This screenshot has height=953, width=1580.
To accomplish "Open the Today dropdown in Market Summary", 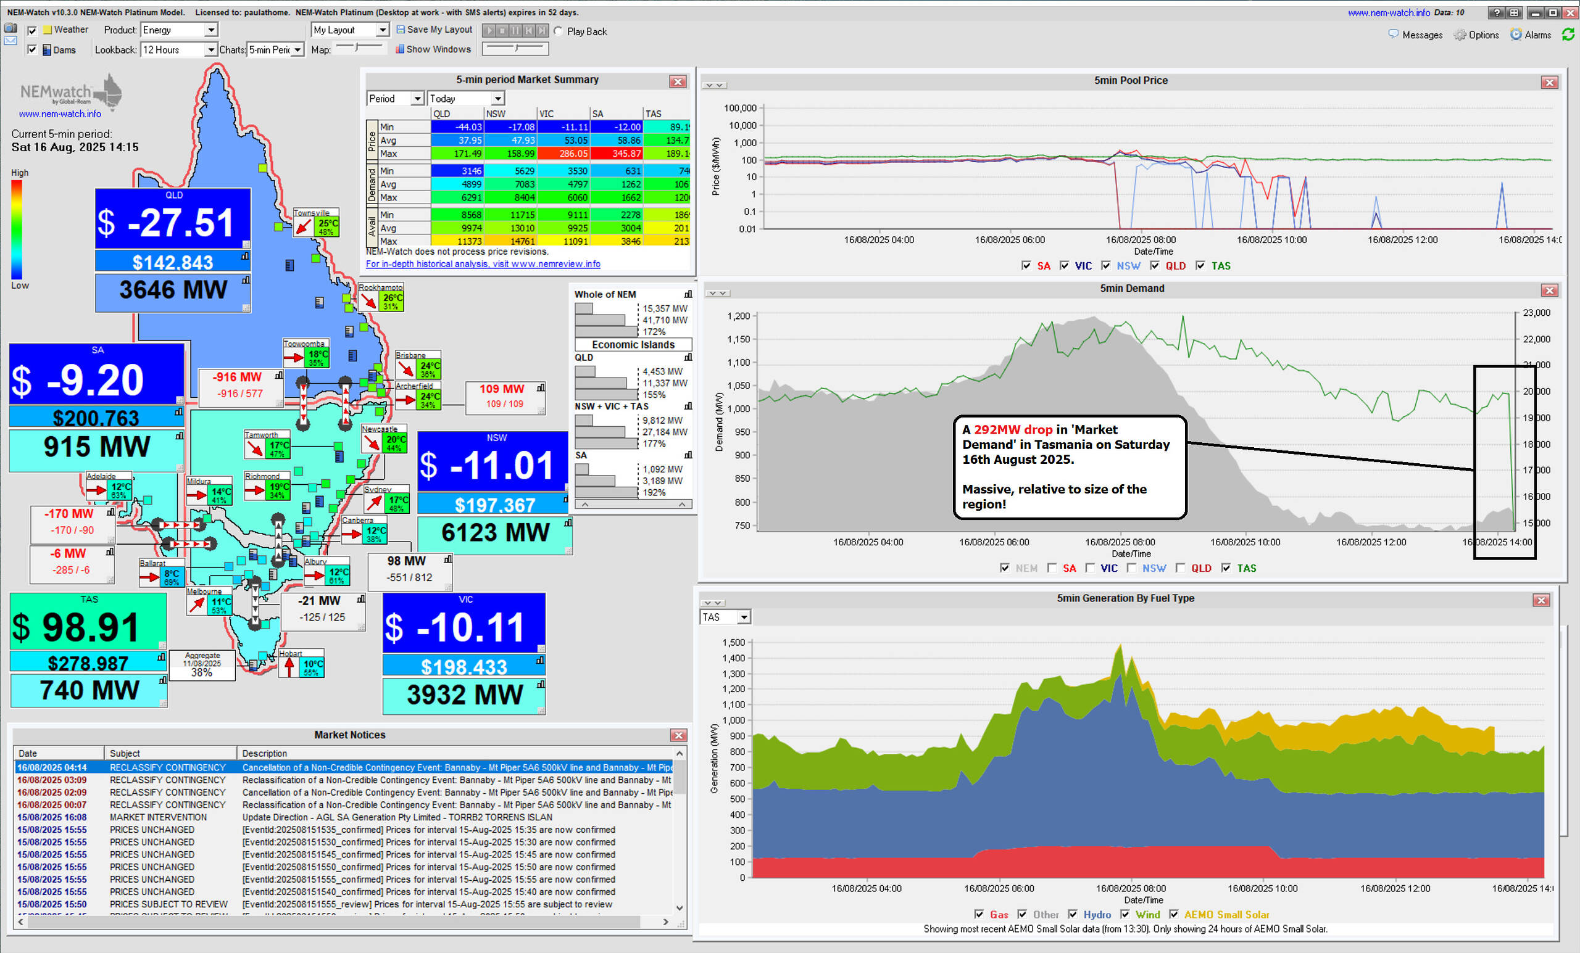I will (x=466, y=98).
